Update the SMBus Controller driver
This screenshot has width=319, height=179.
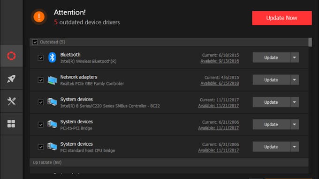tap(271, 102)
